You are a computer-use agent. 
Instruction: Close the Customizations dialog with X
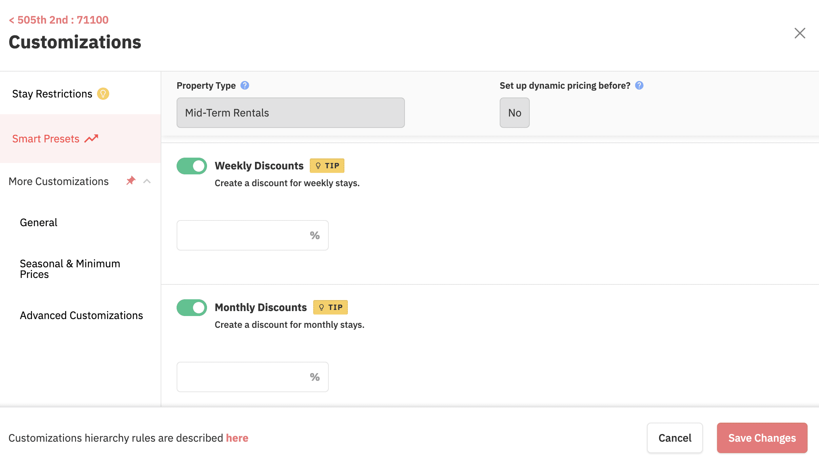(800, 33)
